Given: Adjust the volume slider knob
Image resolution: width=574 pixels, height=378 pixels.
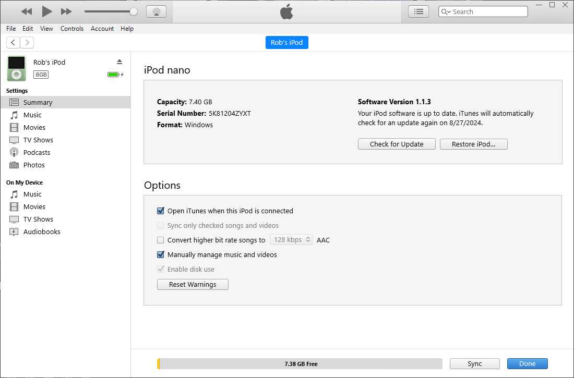Looking at the screenshot, I should click(134, 11).
